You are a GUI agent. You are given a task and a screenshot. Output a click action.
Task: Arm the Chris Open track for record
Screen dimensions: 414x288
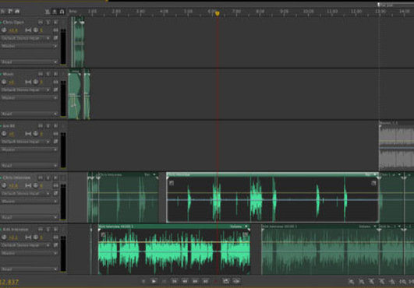[x=55, y=23]
